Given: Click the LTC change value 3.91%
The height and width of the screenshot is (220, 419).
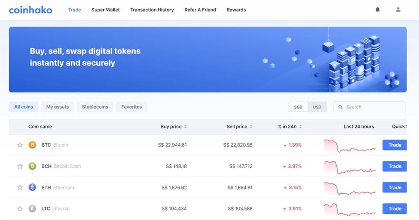Looking at the screenshot, I should click(295, 209).
